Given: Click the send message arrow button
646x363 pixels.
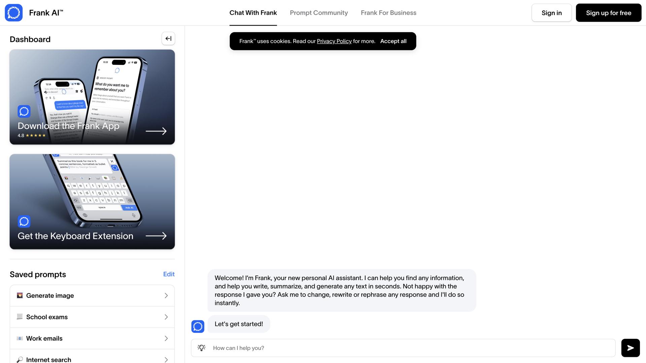Looking at the screenshot, I should click(x=630, y=348).
